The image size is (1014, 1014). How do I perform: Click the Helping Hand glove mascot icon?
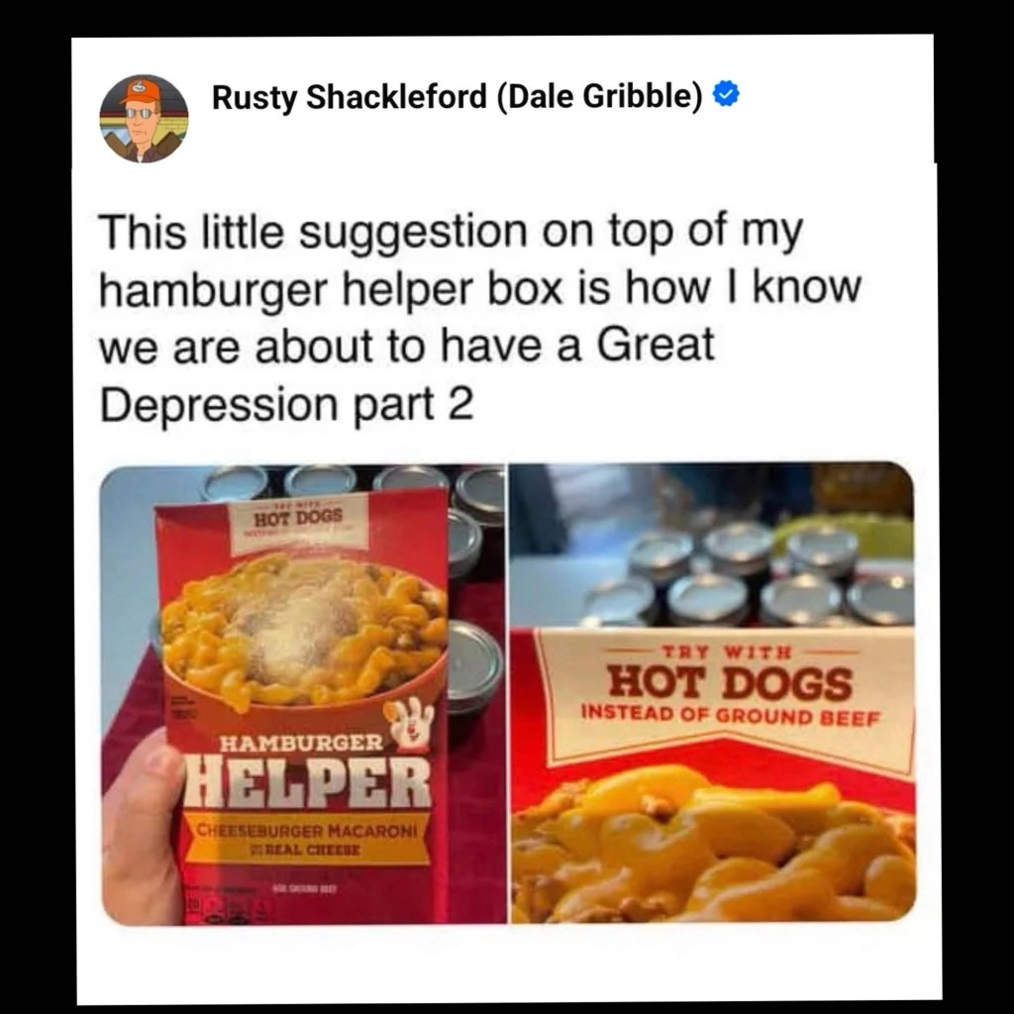[x=409, y=724]
